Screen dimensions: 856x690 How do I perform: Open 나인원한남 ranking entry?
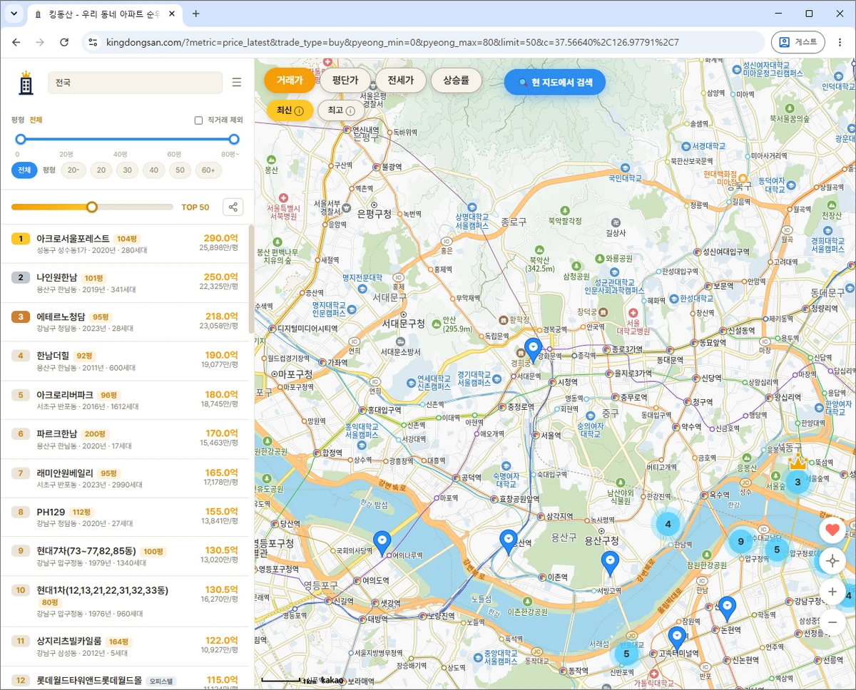pos(125,283)
